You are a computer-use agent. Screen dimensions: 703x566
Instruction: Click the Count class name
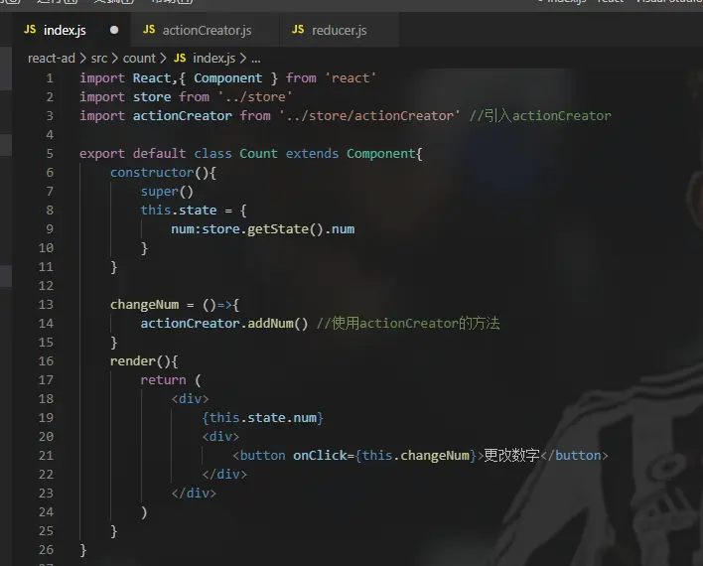pos(258,153)
